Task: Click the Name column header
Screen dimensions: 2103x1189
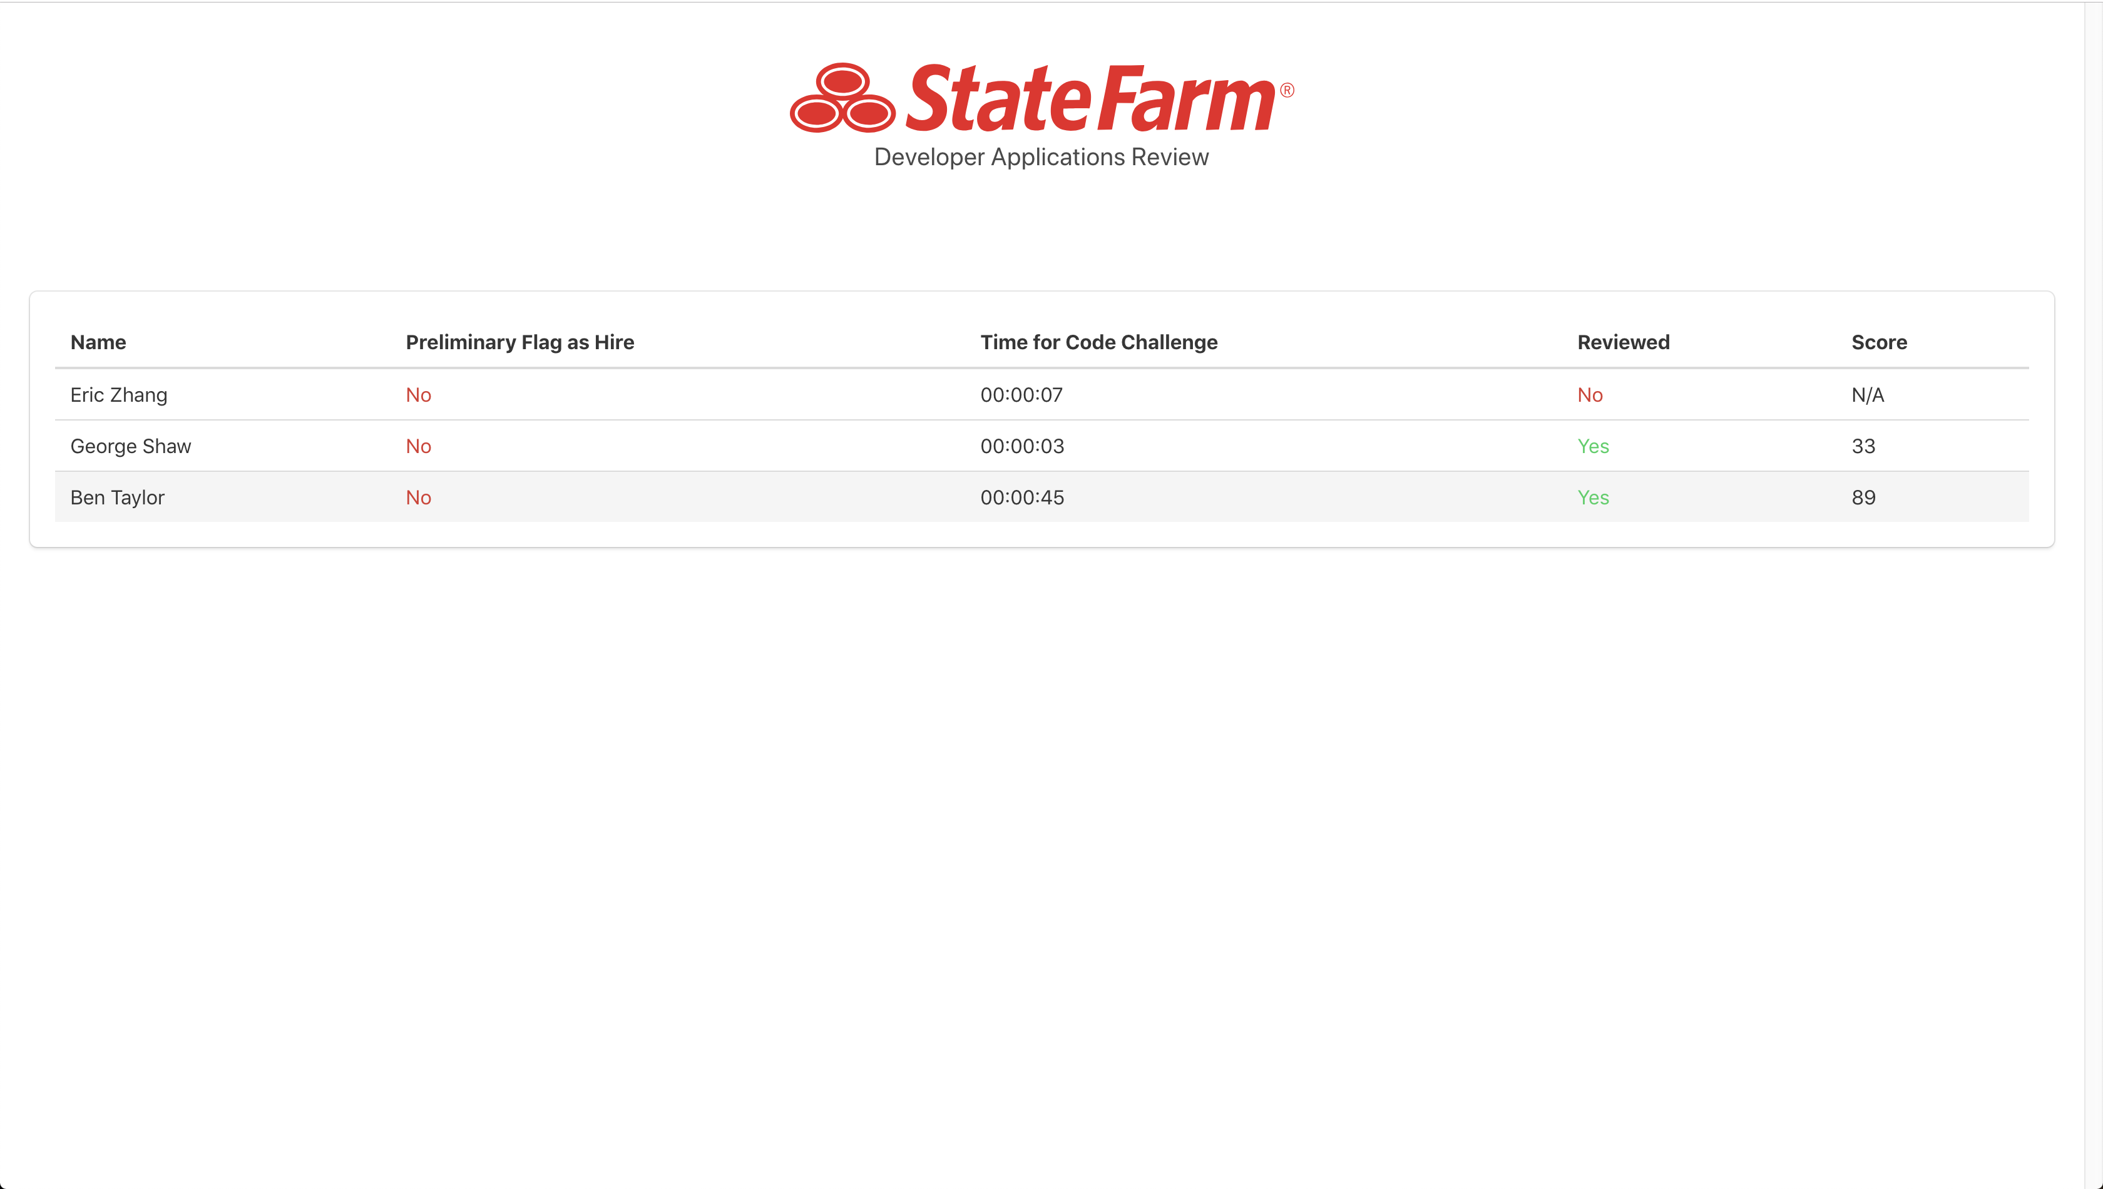Action: (x=98, y=342)
